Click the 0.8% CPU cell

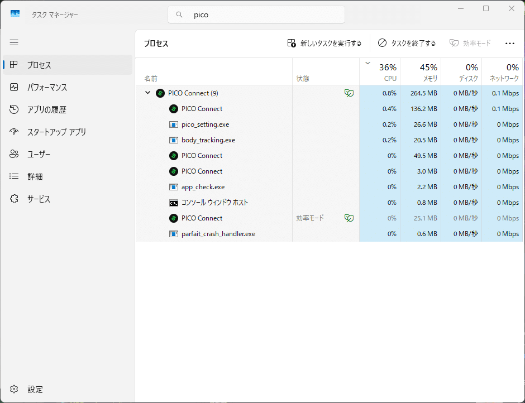tap(380, 93)
